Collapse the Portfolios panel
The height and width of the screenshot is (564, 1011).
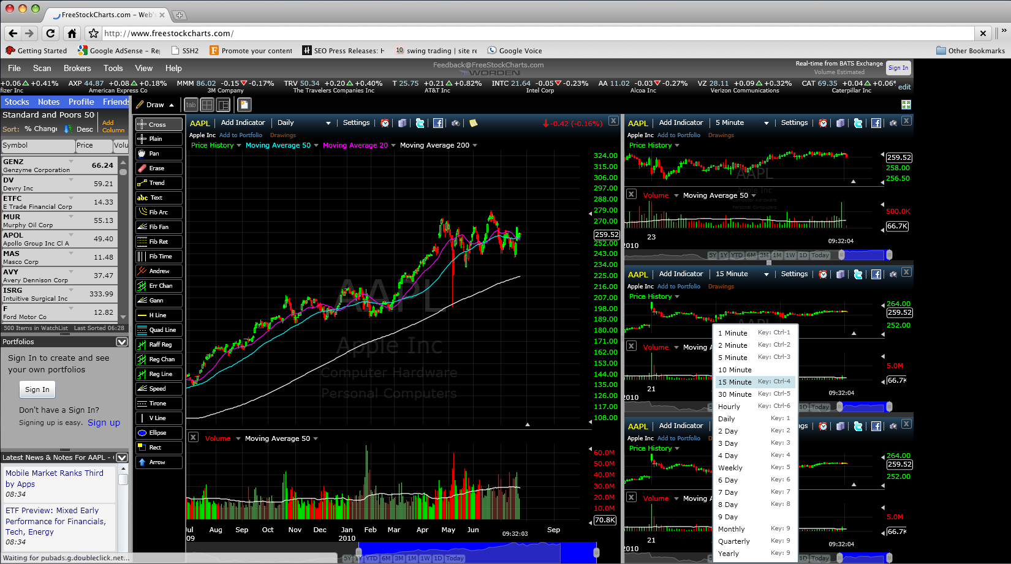click(x=122, y=342)
